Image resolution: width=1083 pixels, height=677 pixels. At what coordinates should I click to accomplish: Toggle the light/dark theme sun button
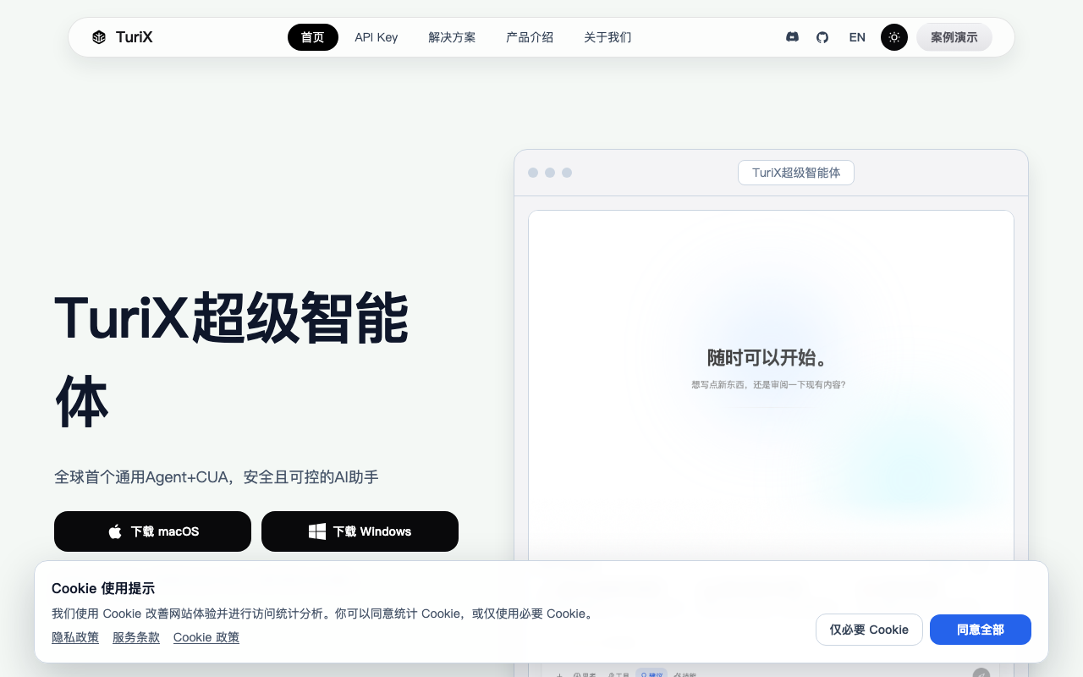click(894, 37)
